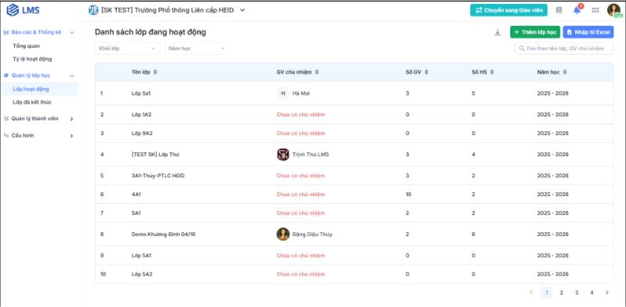Click teacher name Trịnh Thư LMS
626x307 pixels.
[311, 155]
